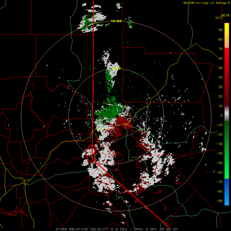Viewport: 231px width, 231px height.
Task: Click the -60 knot scale label
Action: (219, 172)
